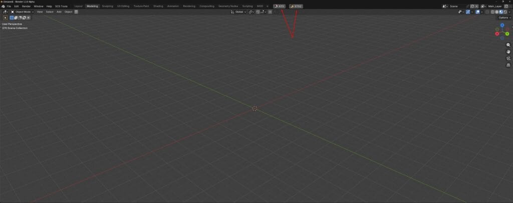Click the ATS game button
Screen dimensions: 513x203
pyautogui.click(x=280, y=6)
